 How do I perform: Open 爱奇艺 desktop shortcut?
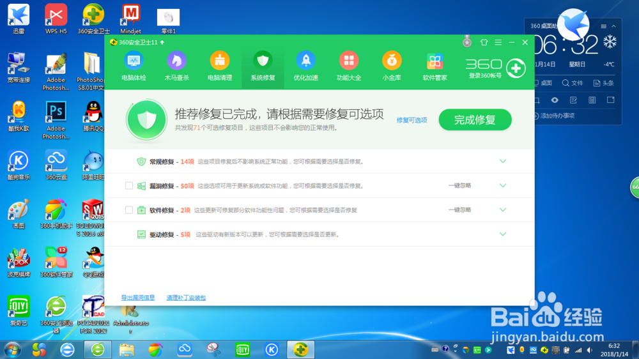pyautogui.click(x=19, y=311)
